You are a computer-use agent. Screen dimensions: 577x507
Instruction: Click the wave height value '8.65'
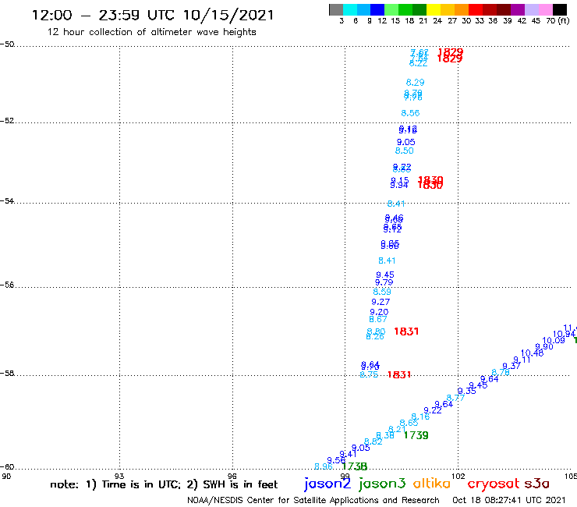[409, 423]
